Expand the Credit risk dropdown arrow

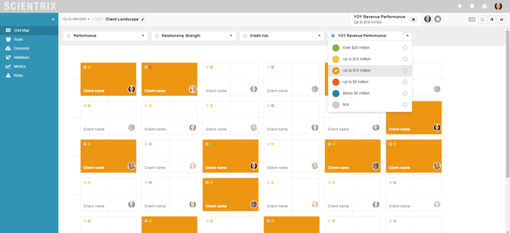(320, 36)
